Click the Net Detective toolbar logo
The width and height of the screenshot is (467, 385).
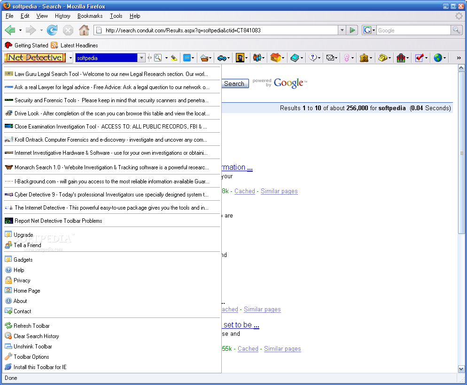coord(35,58)
